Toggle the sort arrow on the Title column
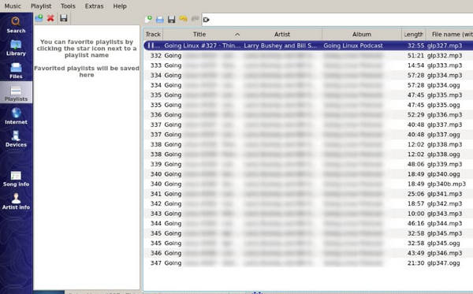Screen dimensions: 473x294 [x=237, y=35]
